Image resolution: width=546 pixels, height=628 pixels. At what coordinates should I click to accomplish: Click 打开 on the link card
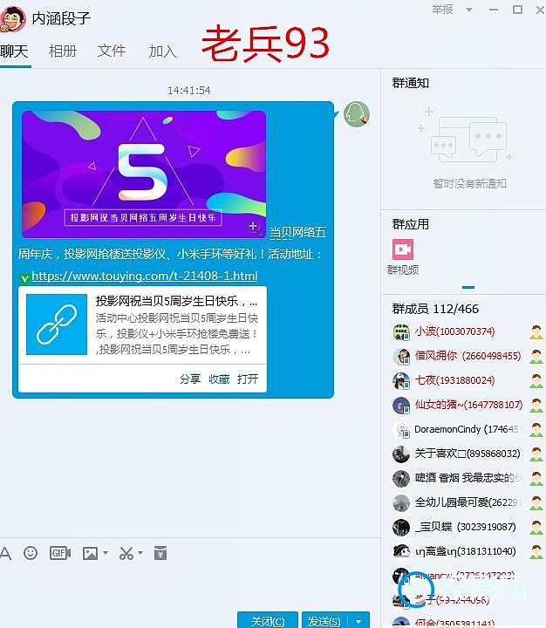(248, 379)
